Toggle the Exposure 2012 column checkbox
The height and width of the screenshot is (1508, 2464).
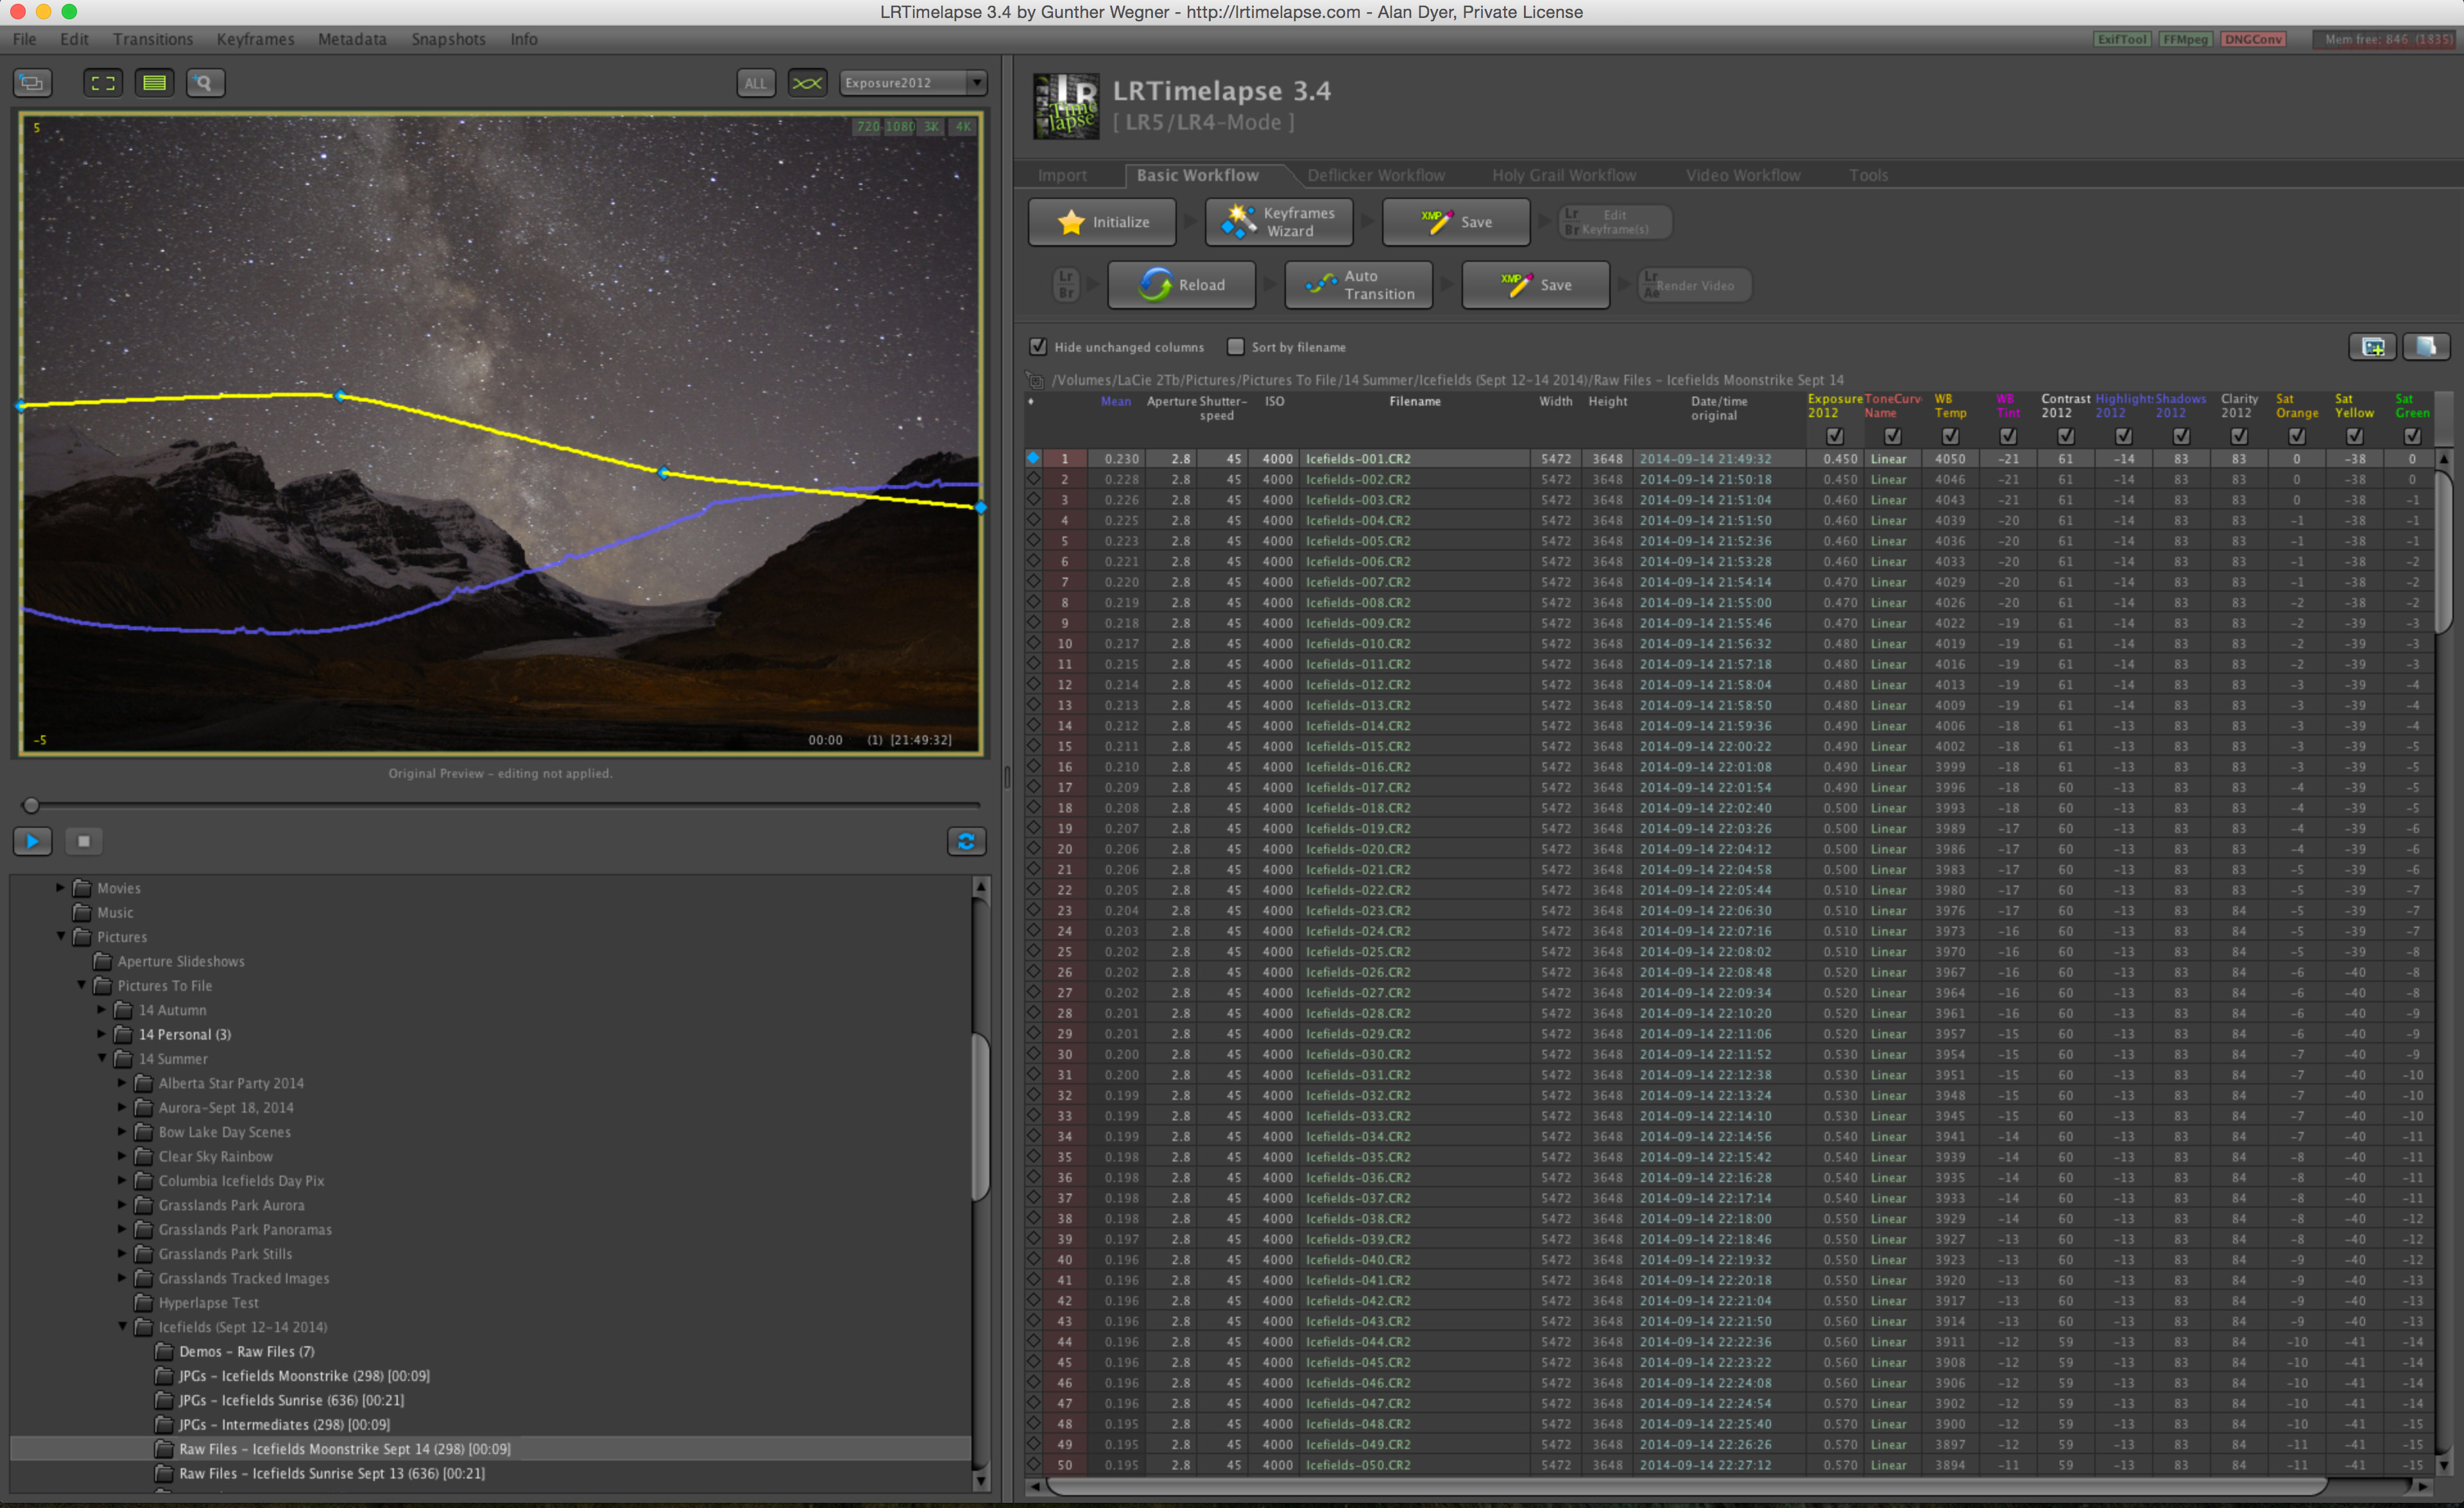pos(1834,436)
